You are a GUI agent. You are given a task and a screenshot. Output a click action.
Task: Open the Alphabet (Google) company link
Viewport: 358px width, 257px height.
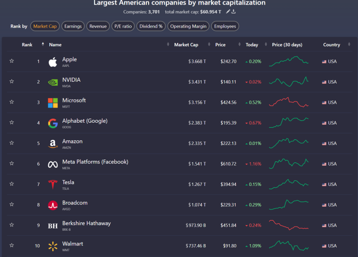85,121
